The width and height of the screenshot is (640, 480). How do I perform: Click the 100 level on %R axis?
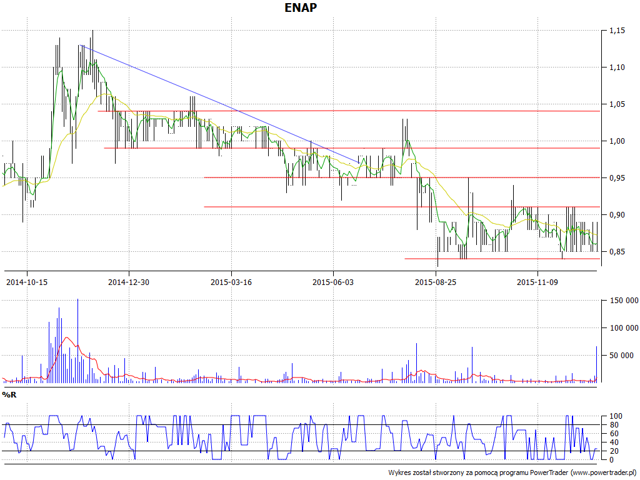click(616, 416)
